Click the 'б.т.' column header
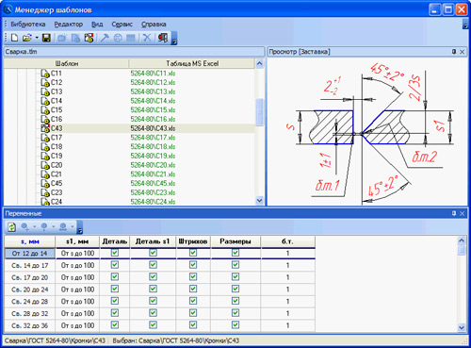Viewport: 471px width, 348px height. 287,241
